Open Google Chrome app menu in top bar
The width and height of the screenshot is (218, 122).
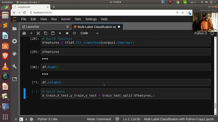(28, 2)
